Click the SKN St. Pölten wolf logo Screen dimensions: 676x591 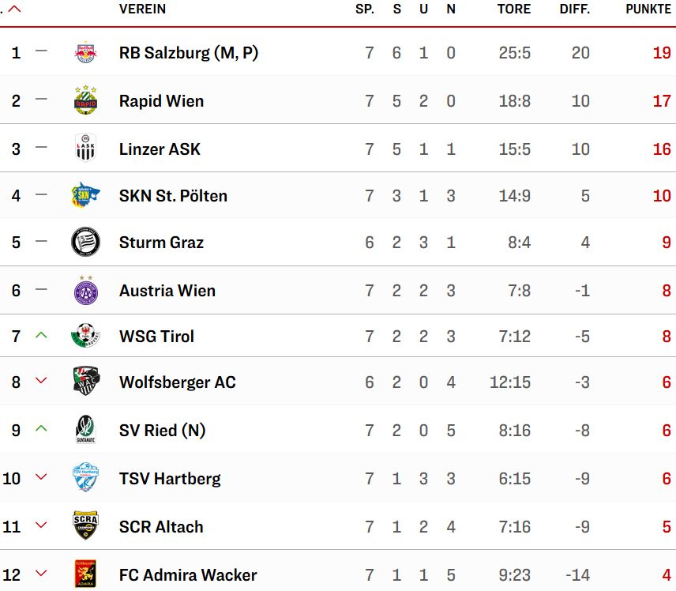85,195
